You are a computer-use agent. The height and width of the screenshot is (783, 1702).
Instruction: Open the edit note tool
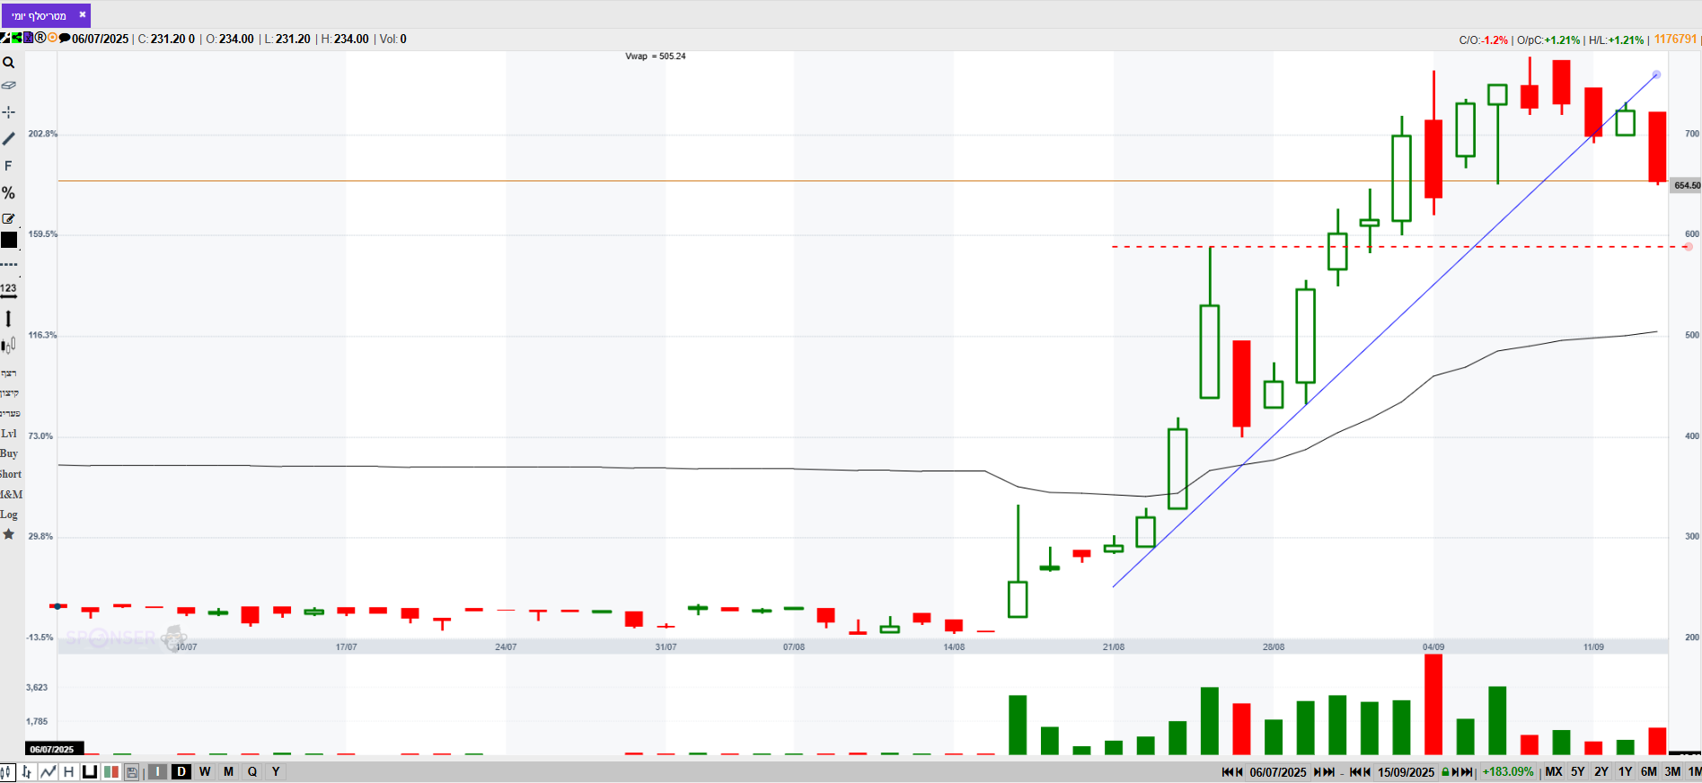[x=8, y=218]
